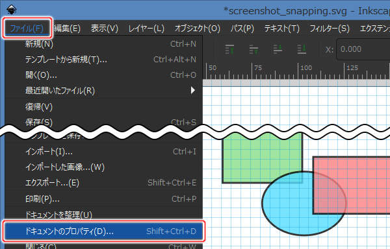The width and height of the screenshot is (390, 249).
Task: Open the ファイル(F) menu
Action: click(x=27, y=29)
